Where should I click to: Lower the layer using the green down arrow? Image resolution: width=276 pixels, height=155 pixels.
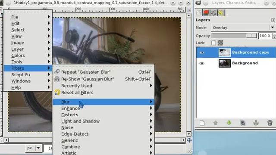229,123
